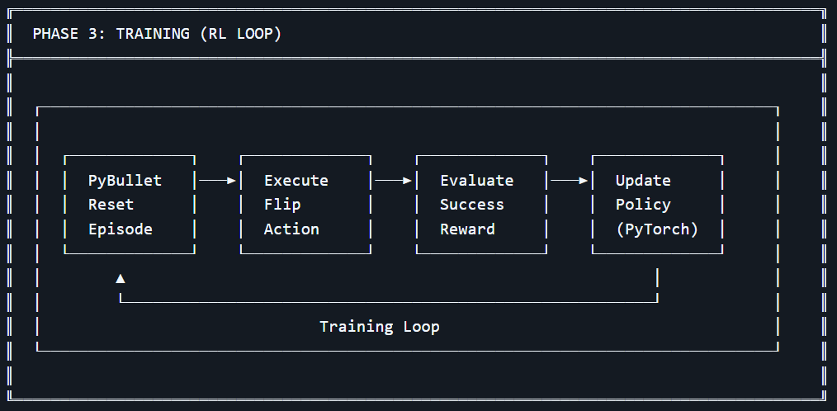
Task: Click the 'Training Loop' caption
Action: tap(380, 327)
